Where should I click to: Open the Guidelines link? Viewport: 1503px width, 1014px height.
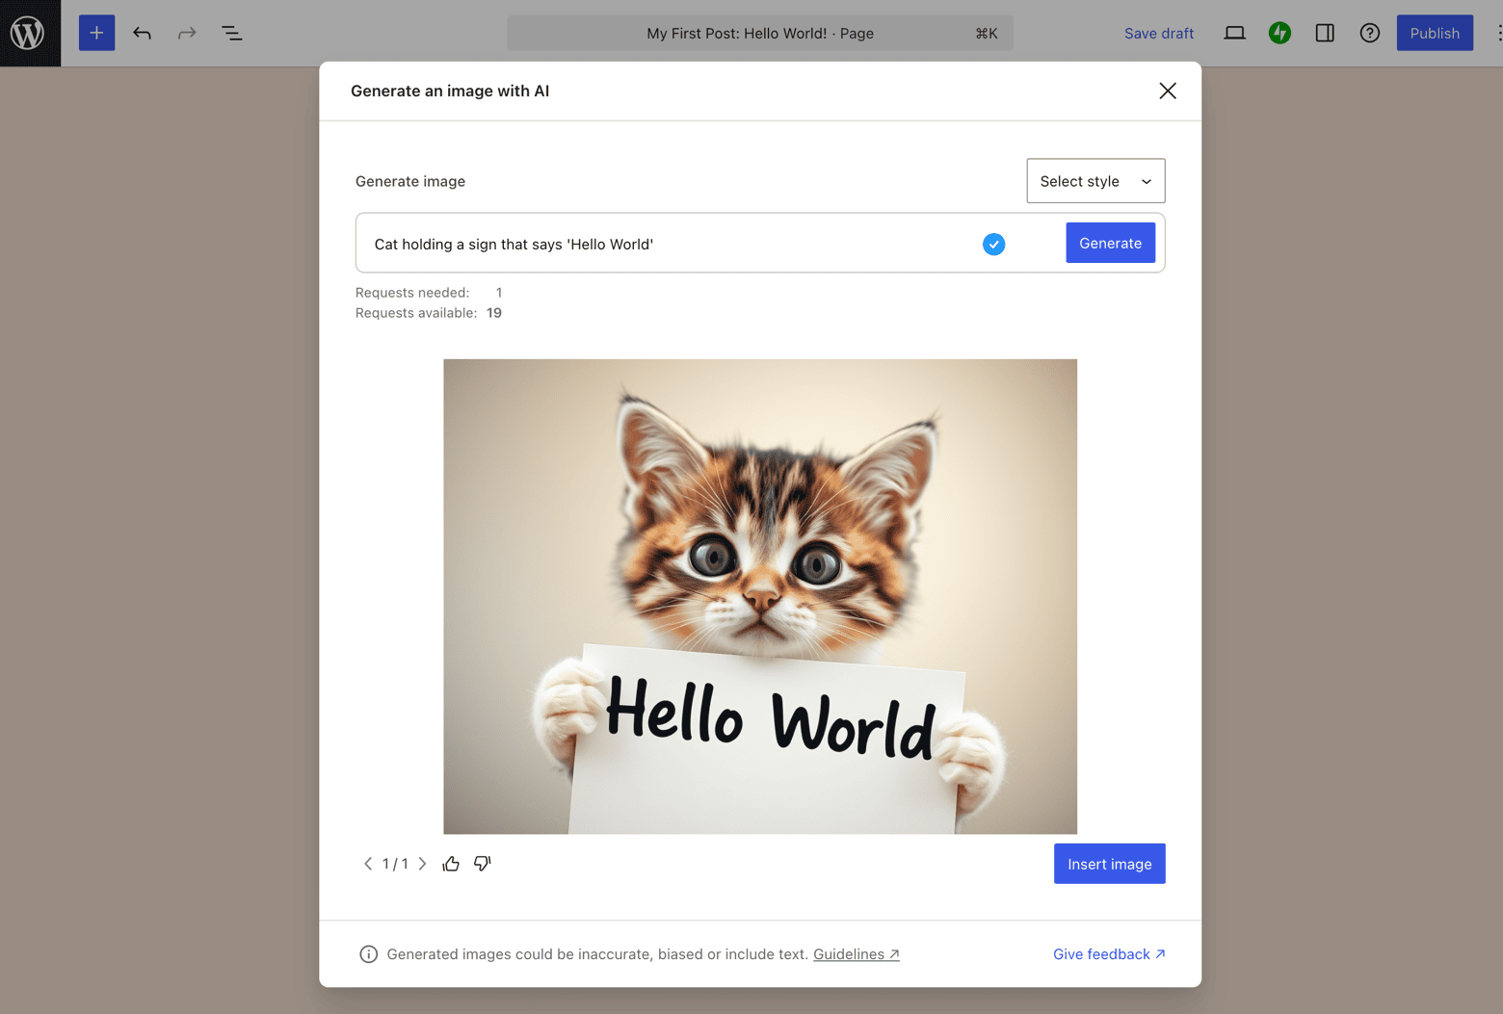point(856,954)
